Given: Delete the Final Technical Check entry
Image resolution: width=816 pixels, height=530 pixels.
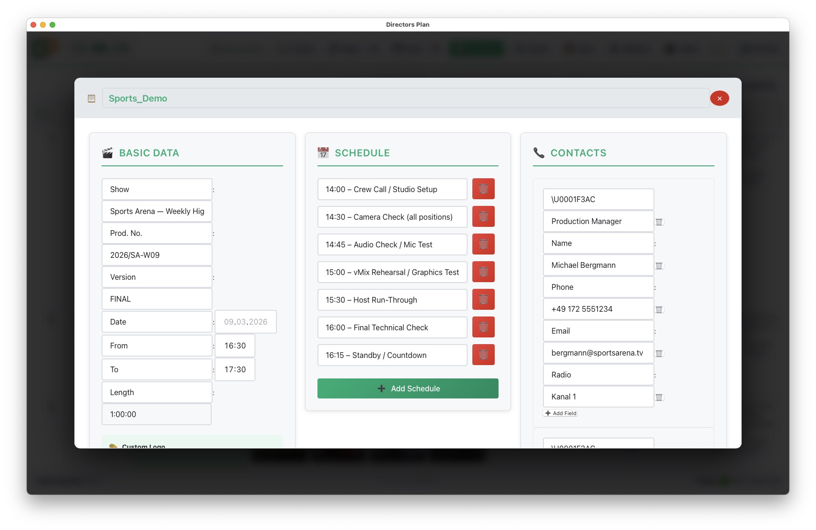Looking at the screenshot, I should [x=483, y=327].
